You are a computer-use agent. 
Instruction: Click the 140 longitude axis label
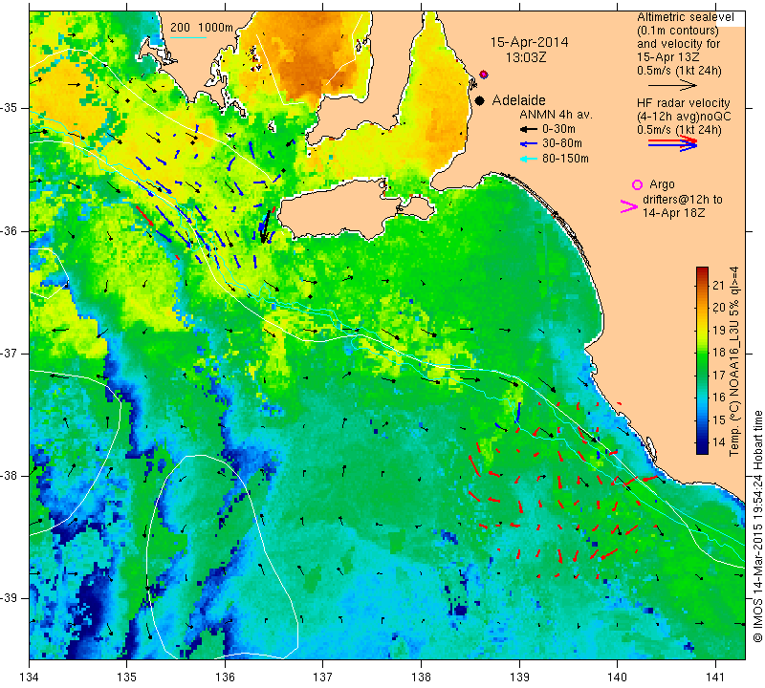617,677
